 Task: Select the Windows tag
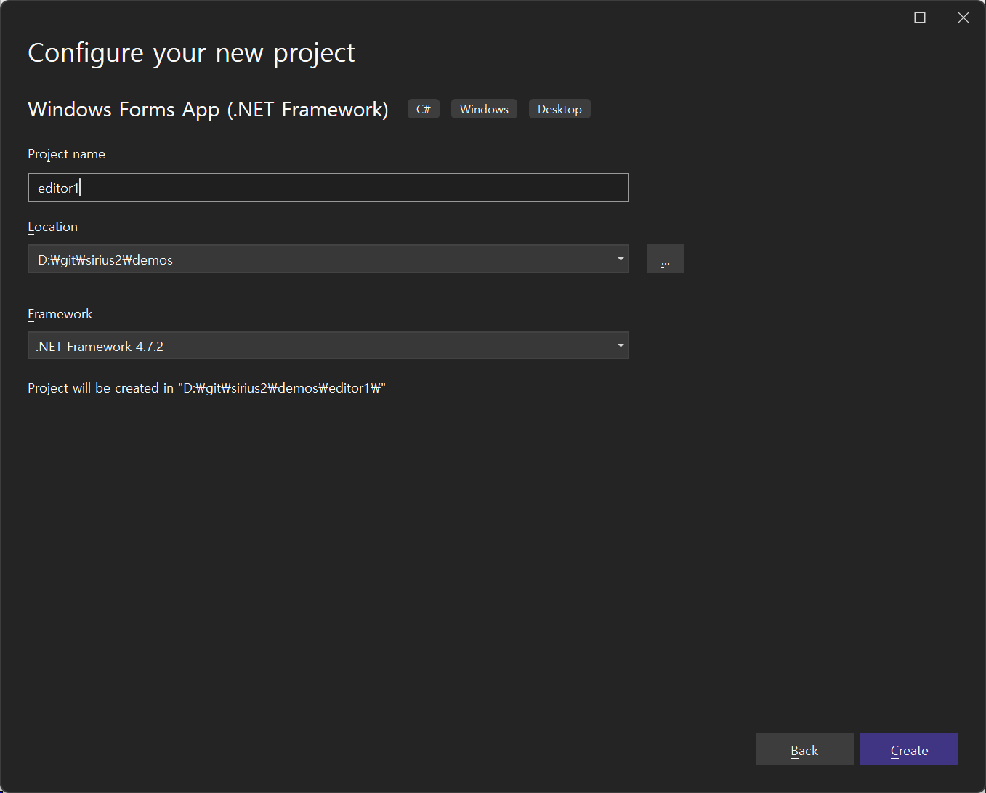click(484, 109)
